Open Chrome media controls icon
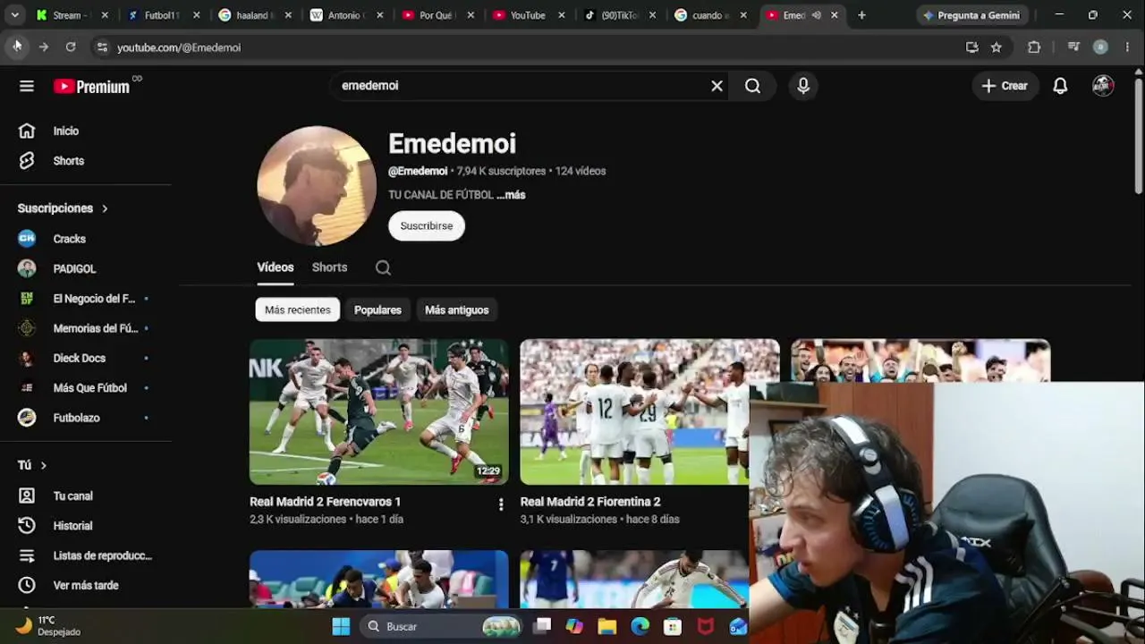Screen dimensions: 1145x644 (x=1073, y=47)
